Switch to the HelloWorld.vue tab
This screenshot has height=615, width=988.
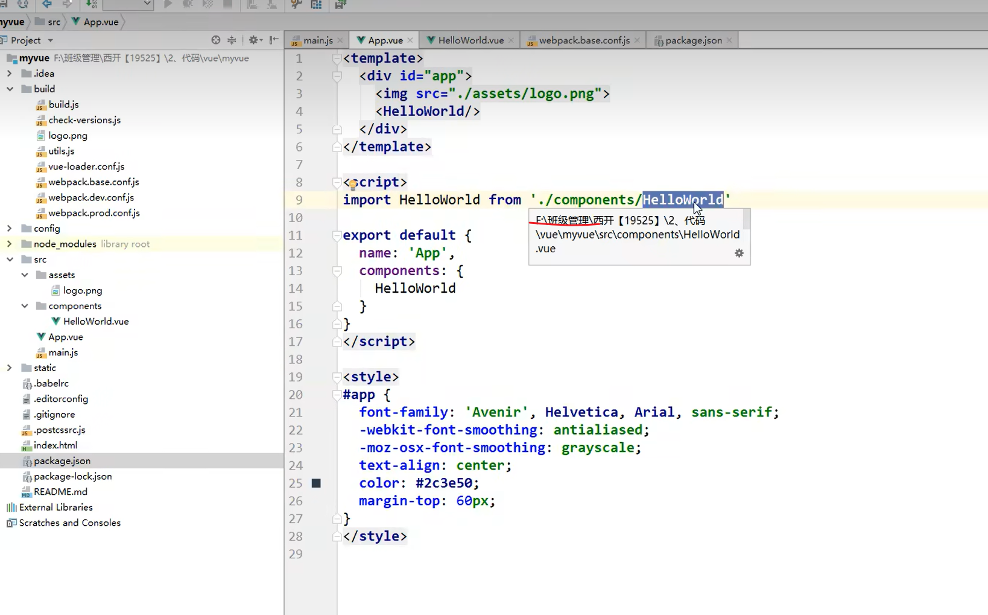tap(470, 40)
